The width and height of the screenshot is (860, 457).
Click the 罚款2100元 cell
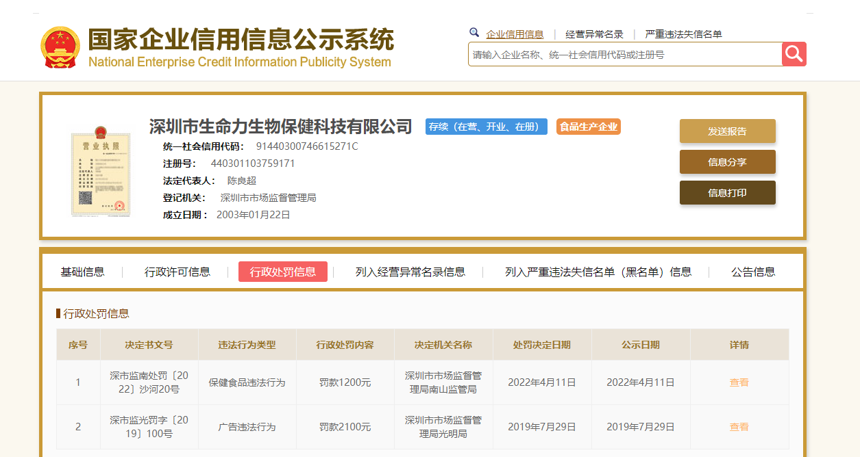coord(345,427)
